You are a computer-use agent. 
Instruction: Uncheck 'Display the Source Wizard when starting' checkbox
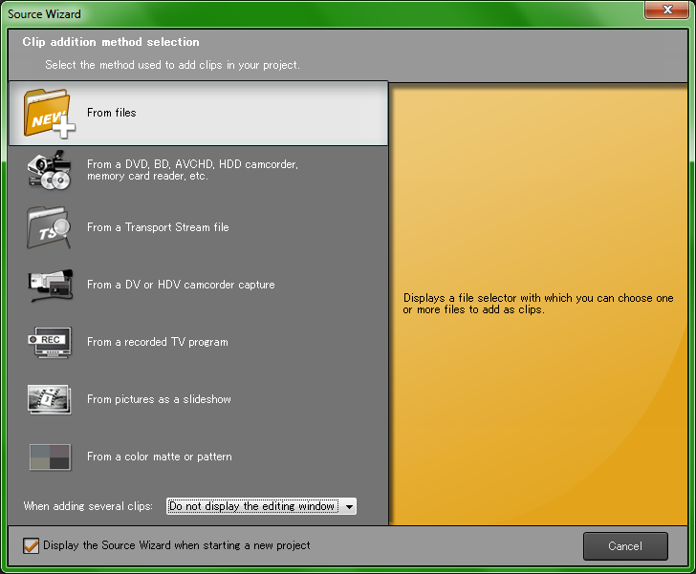(x=31, y=545)
